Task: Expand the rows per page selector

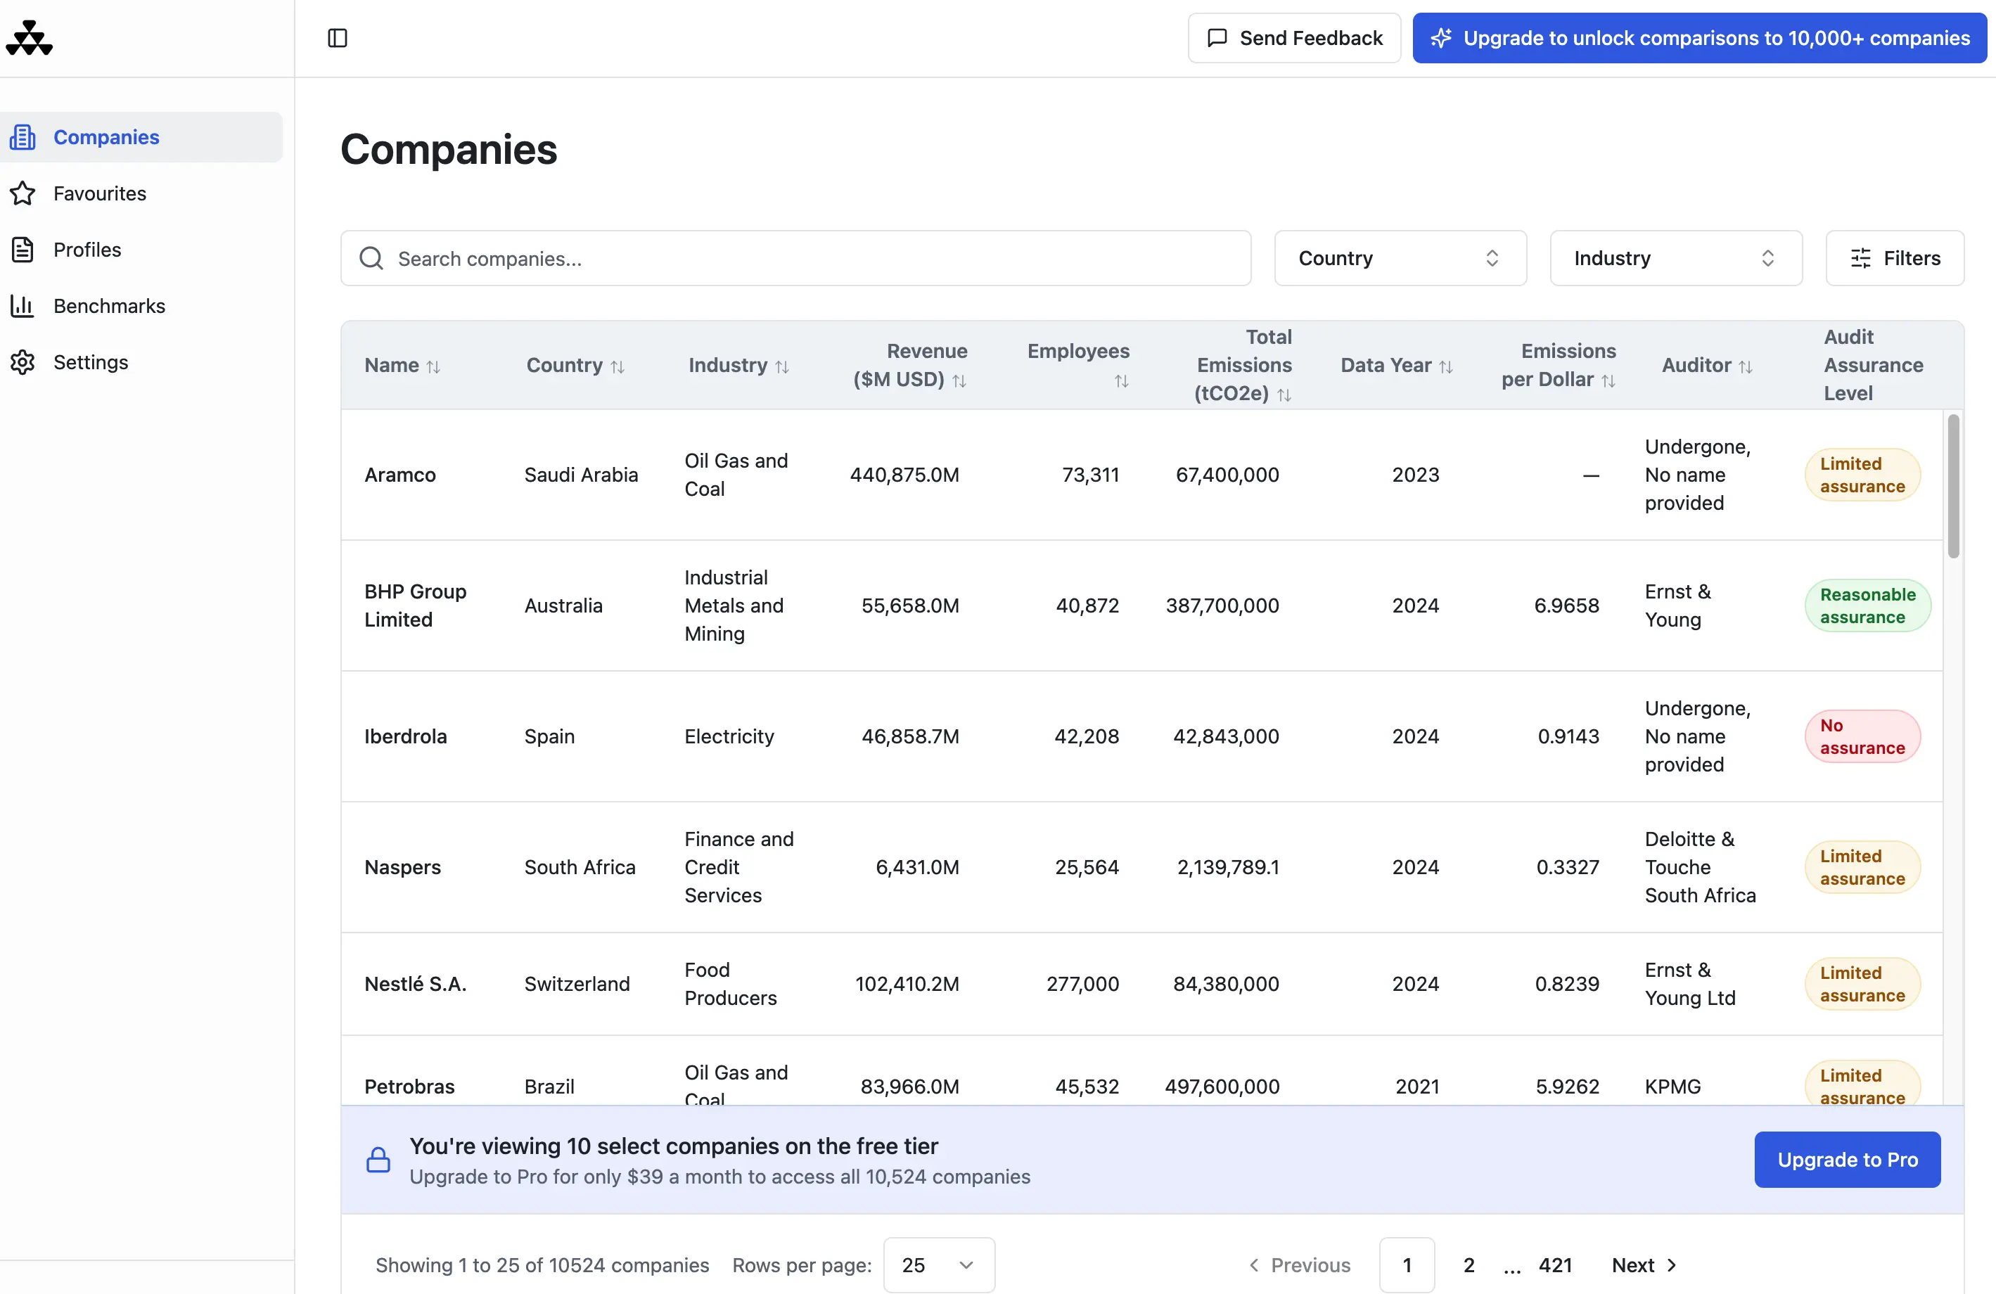Action: tap(938, 1264)
